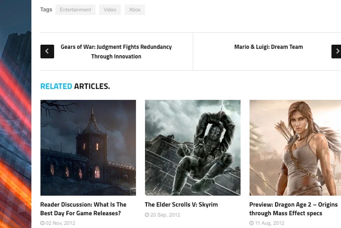Open the dark castle article thumbnail
This screenshot has height=228, width=341.
pyautogui.click(x=88, y=148)
